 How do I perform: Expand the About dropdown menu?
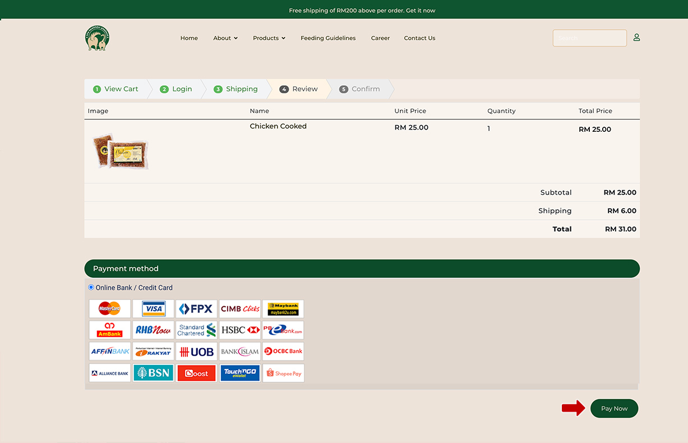[x=225, y=38]
